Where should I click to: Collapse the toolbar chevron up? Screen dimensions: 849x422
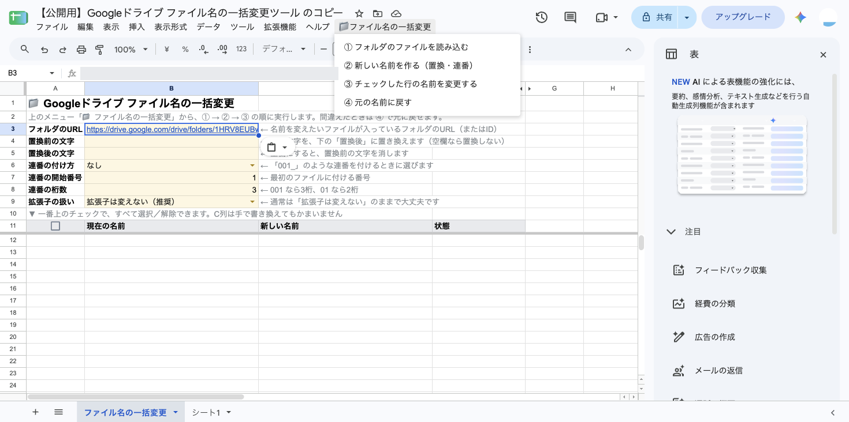628,50
